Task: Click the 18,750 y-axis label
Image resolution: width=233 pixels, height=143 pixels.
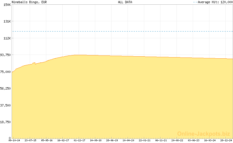Action: click(6, 122)
